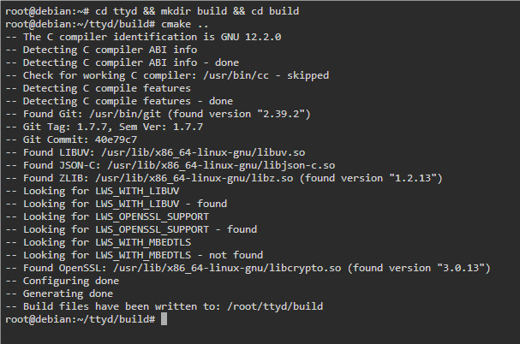Click the libuv.so library path
The width and height of the screenshot is (520, 344).
point(203,152)
